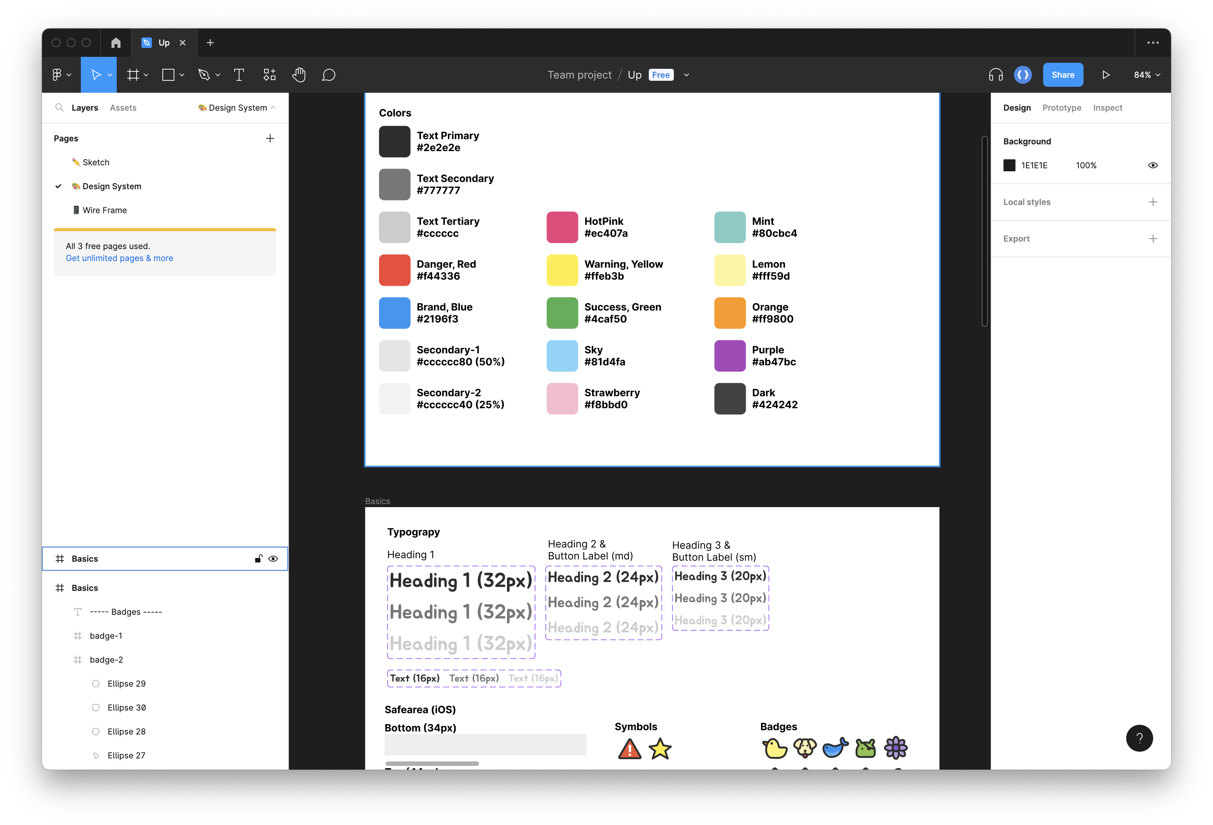Image resolution: width=1213 pixels, height=825 pixels.
Task: Search layers with magnifier icon
Action: coord(59,107)
